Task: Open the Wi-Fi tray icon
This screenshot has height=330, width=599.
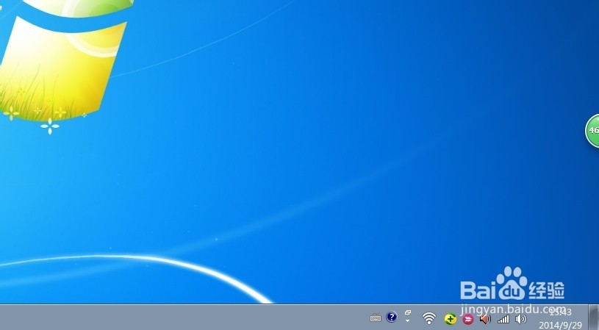Action: click(x=429, y=318)
